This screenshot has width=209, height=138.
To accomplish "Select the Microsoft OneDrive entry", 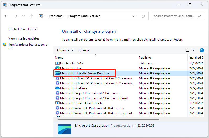I will click(74, 88).
